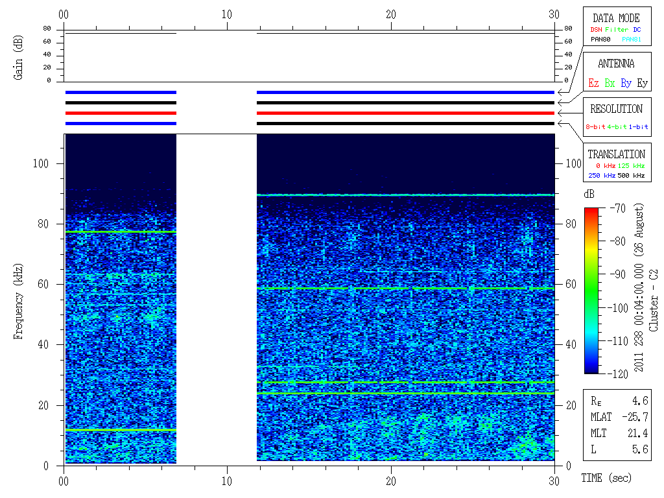Click the RE value 4.6
The width and height of the screenshot is (664, 498).
tap(640, 401)
